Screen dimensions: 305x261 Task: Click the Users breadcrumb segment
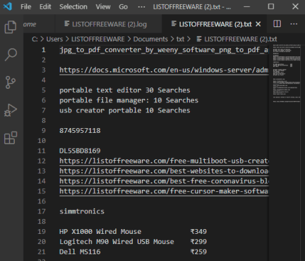click(x=54, y=39)
